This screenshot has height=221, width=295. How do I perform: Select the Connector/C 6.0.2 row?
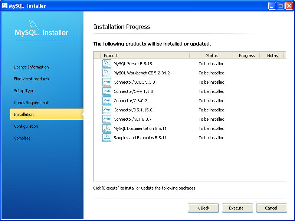(130, 101)
